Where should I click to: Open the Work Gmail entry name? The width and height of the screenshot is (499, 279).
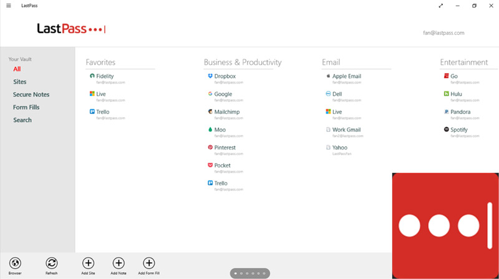pos(347,130)
